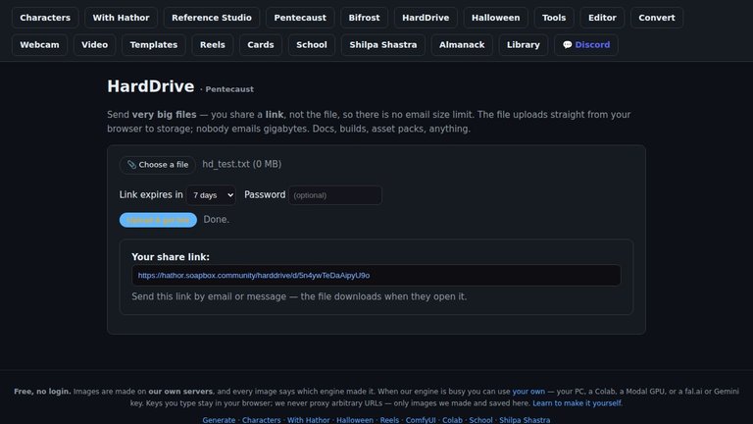Open 'Learn to make it yourself' link
This screenshot has width=753, height=424.
pos(577,403)
